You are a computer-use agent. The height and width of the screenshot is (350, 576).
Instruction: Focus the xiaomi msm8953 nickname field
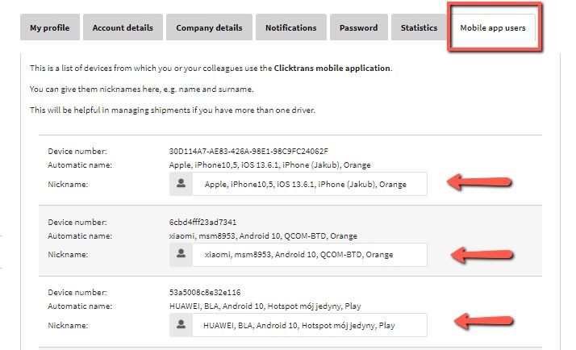point(309,255)
